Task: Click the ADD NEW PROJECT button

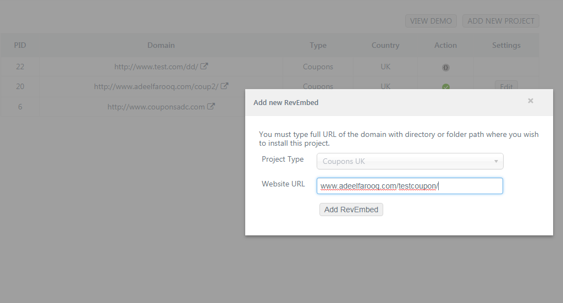Action: [x=501, y=21]
